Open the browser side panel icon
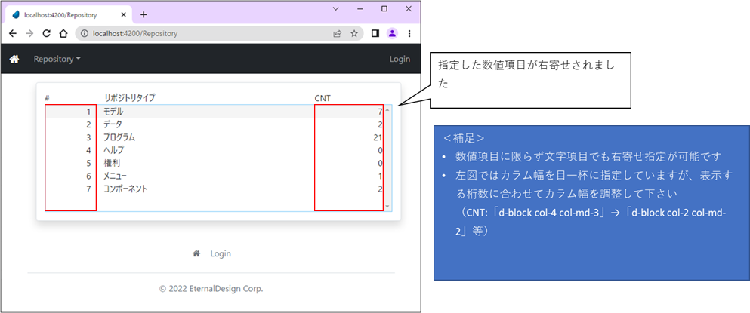 coord(375,34)
